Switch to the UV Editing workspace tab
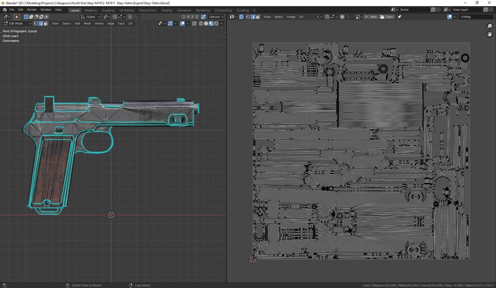496x288 pixels. pyautogui.click(x=126, y=10)
